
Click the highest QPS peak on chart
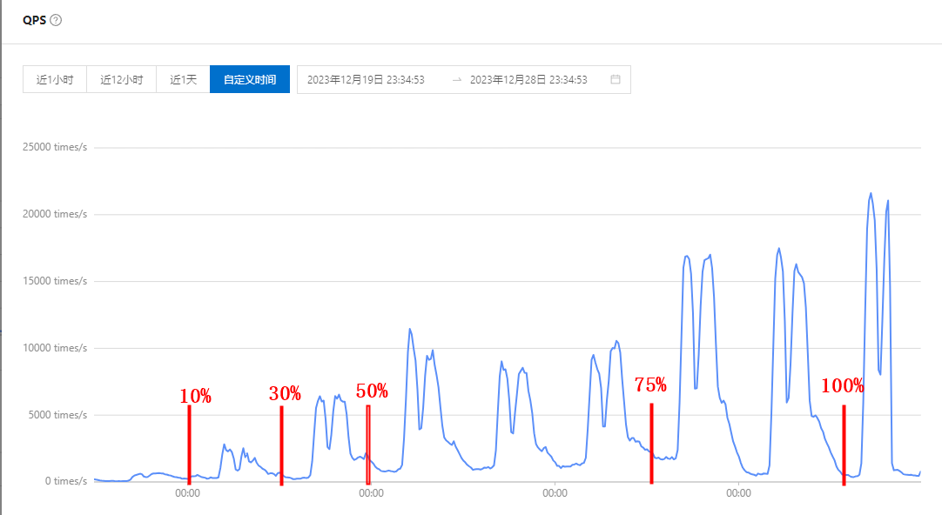pos(871,194)
